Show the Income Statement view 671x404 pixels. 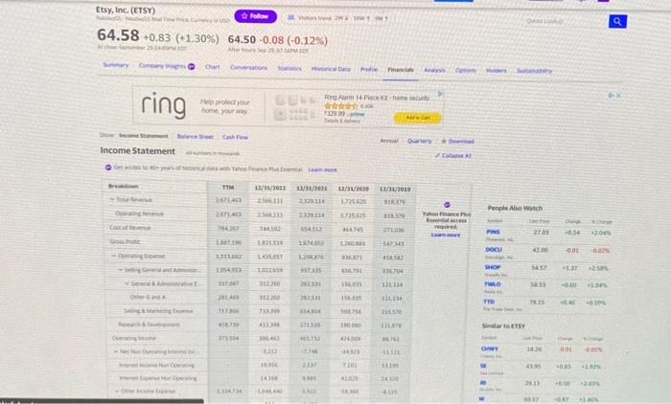point(144,136)
